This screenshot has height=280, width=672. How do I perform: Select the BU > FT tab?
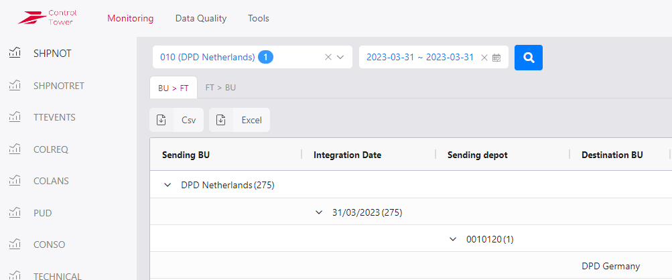click(173, 88)
